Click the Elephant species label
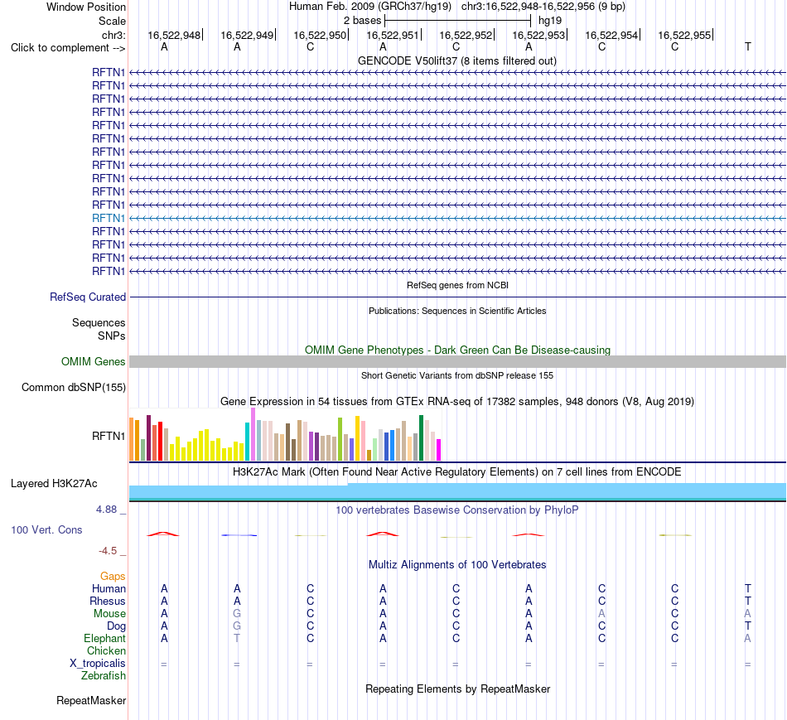 (x=105, y=639)
